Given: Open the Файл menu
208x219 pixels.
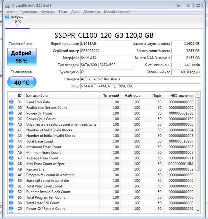Looking at the screenshot, I should (11, 12).
